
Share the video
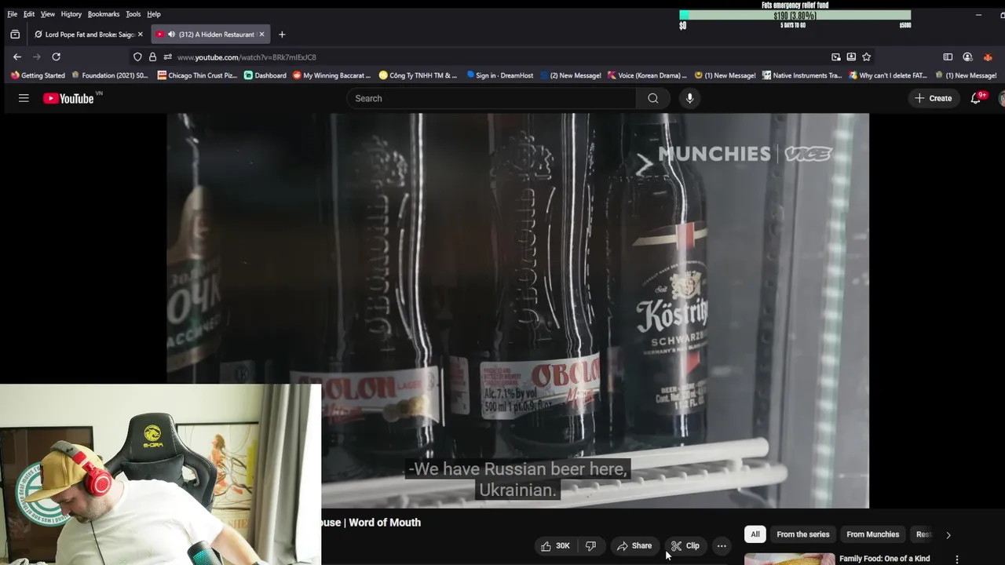(634, 545)
